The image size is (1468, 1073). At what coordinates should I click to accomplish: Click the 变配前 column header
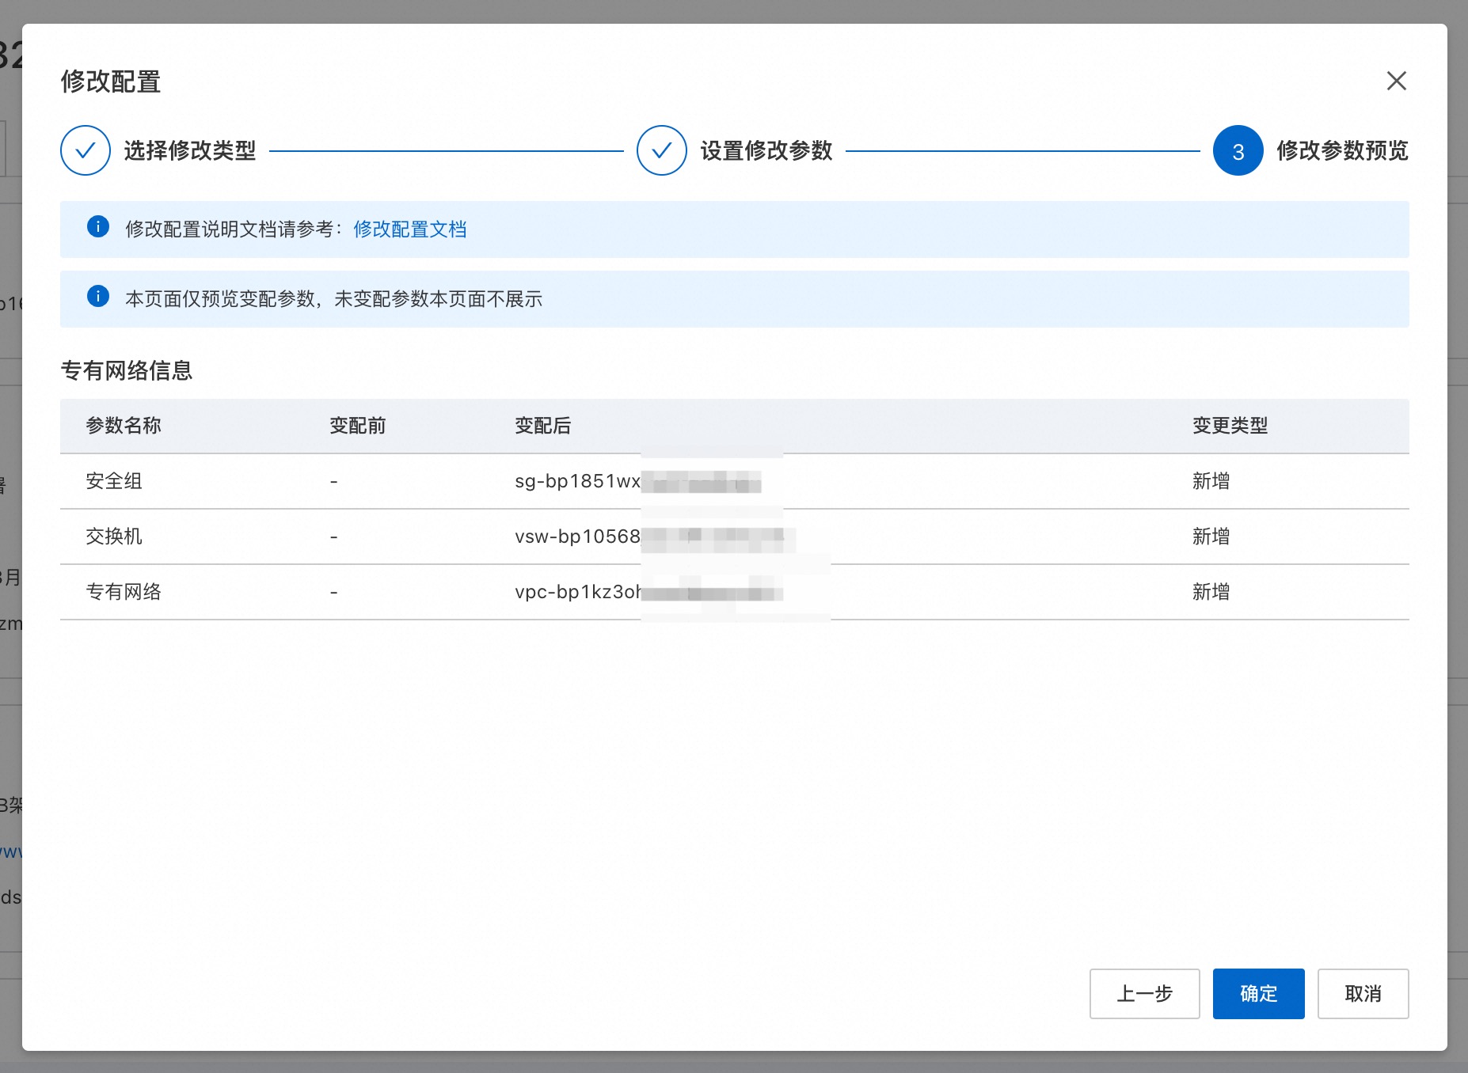click(358, 426)
